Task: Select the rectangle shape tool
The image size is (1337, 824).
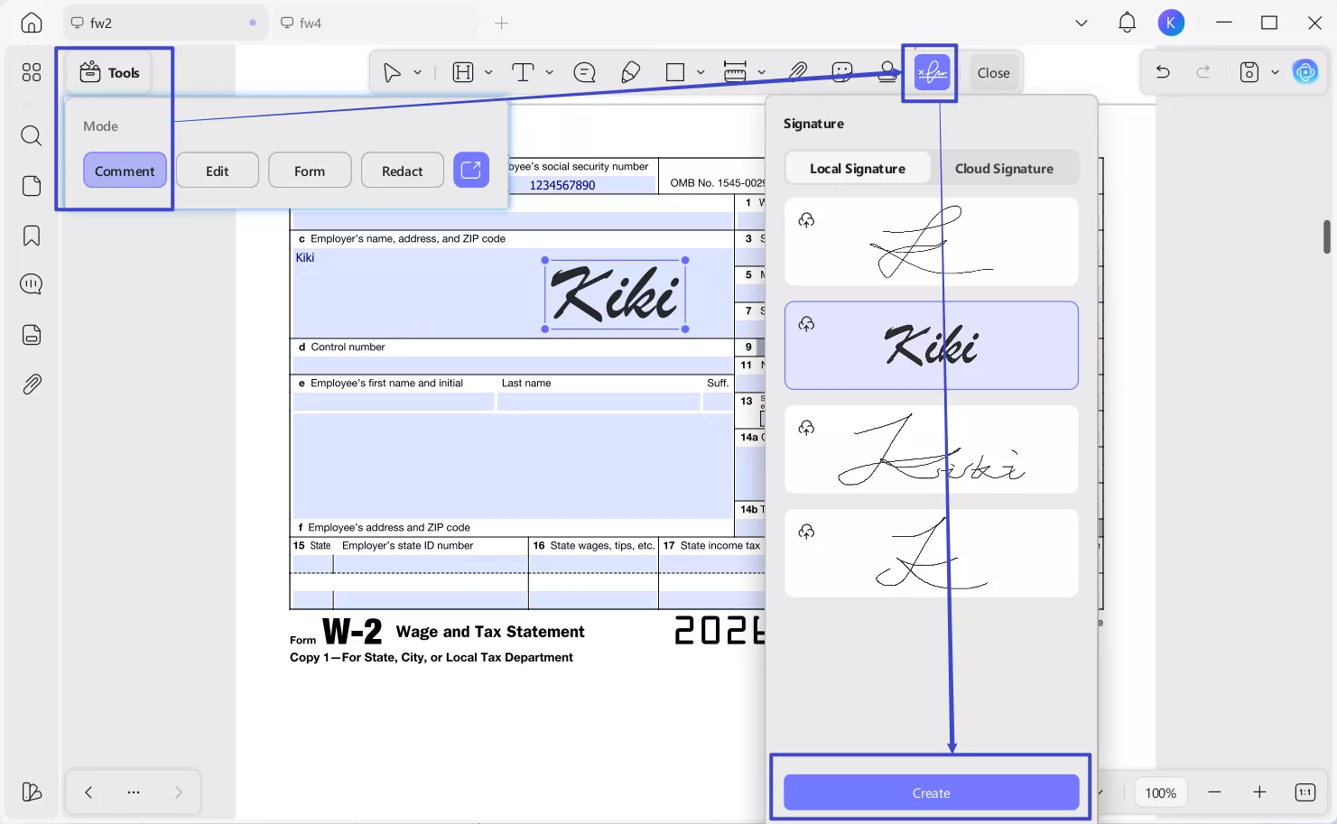Action: click(675, 72)
